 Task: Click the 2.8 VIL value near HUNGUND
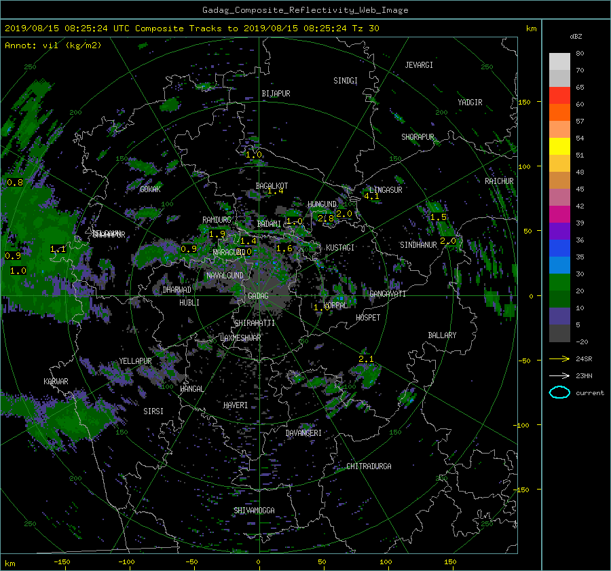(x=326, y=218)
